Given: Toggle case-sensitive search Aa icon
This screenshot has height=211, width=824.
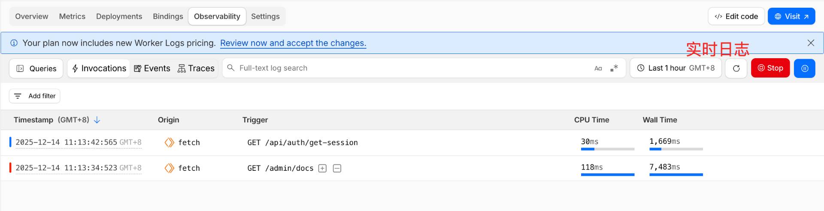Looking at the screenshot, I should coord(598,68).
